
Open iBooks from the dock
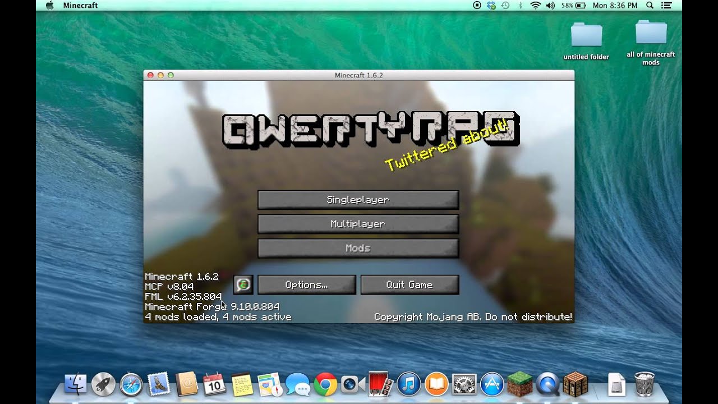coord(436,384)
